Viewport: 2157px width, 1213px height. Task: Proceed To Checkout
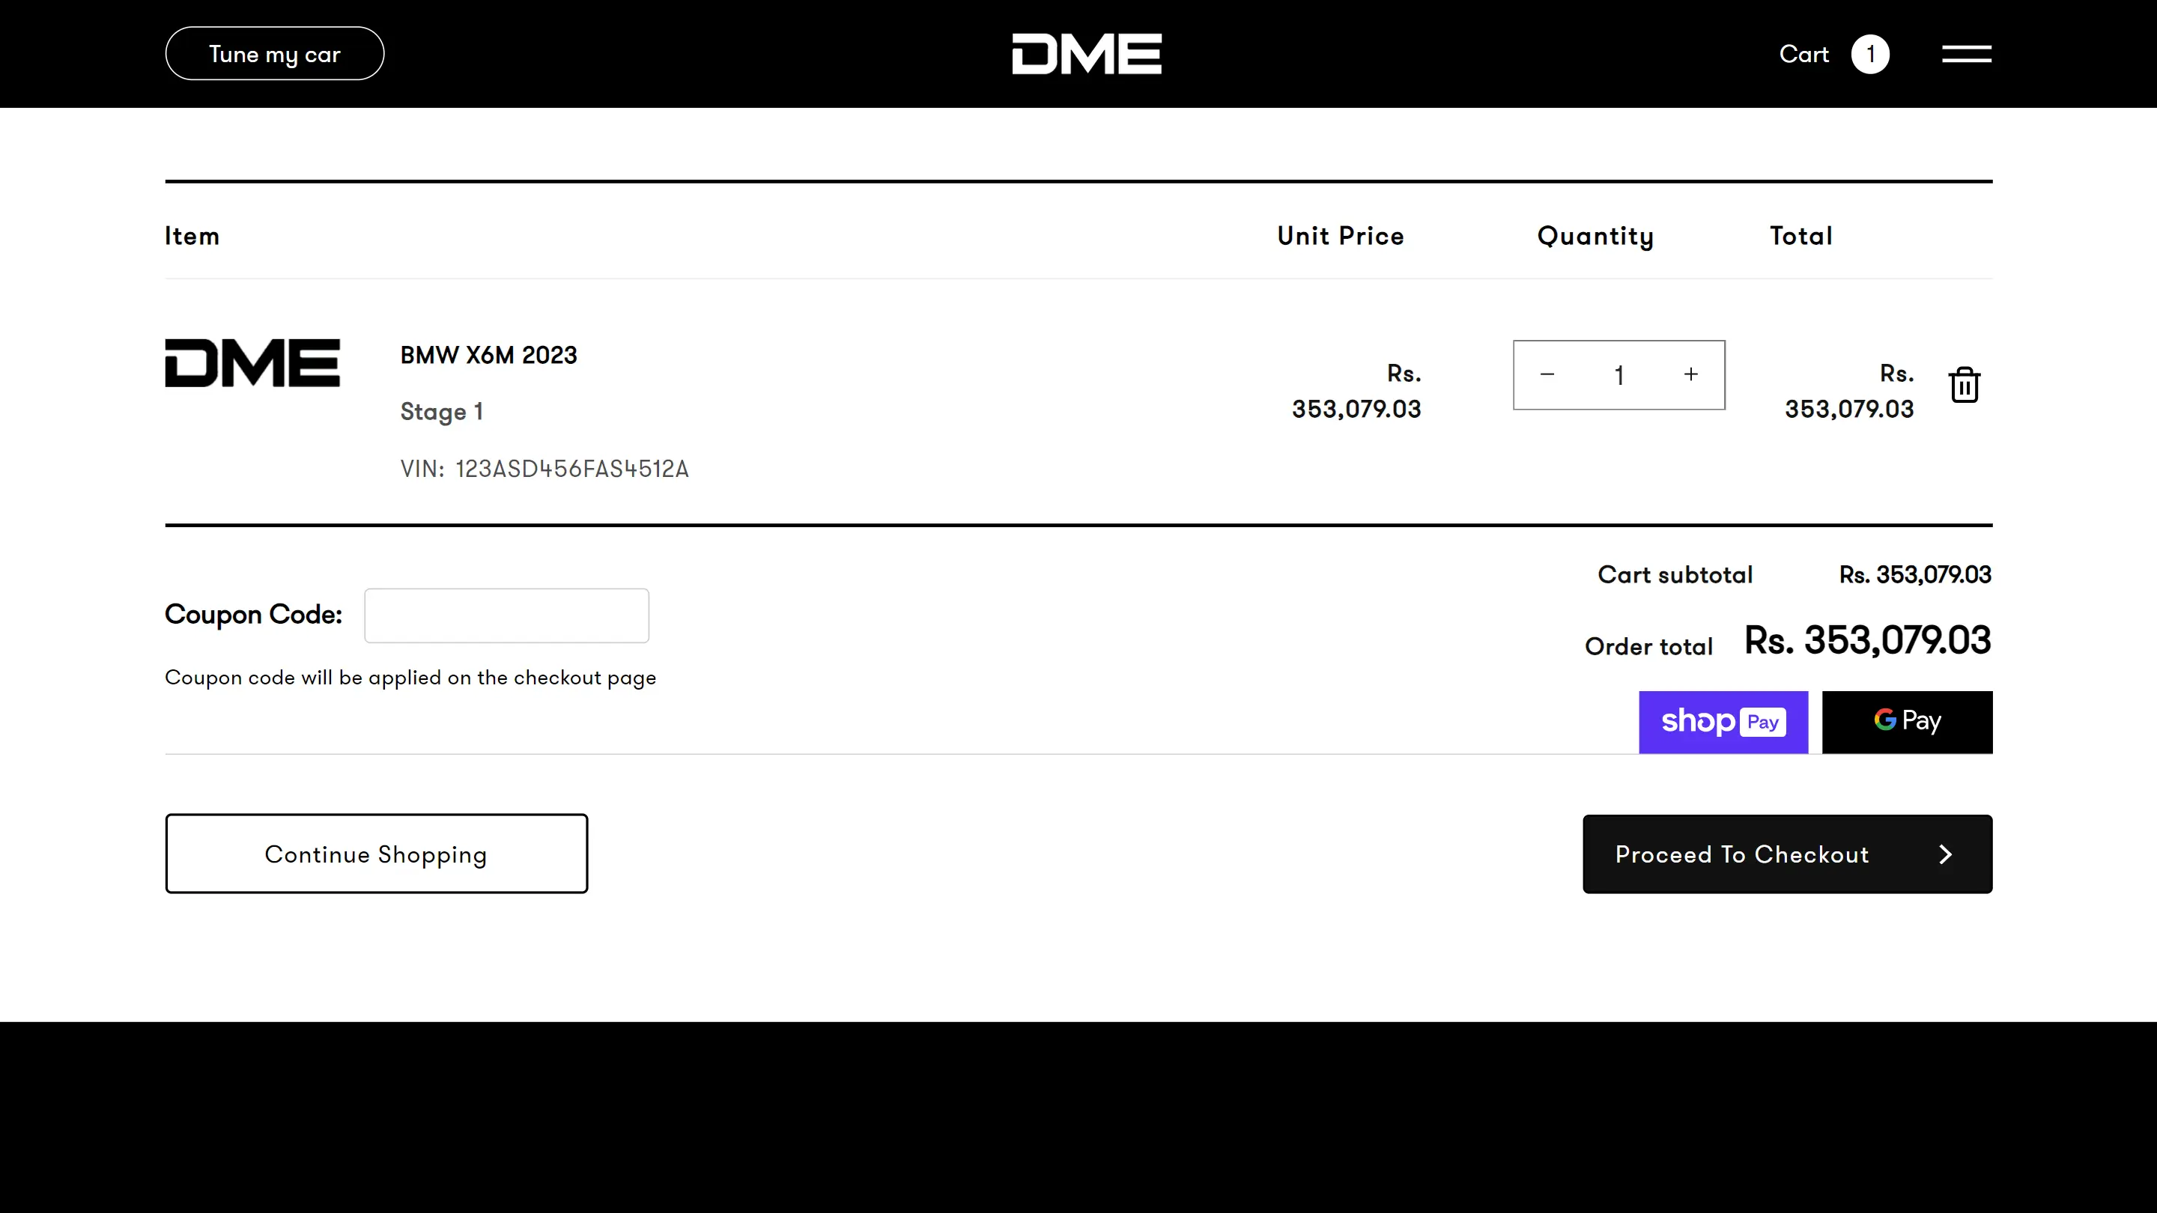coord(1787,854)
